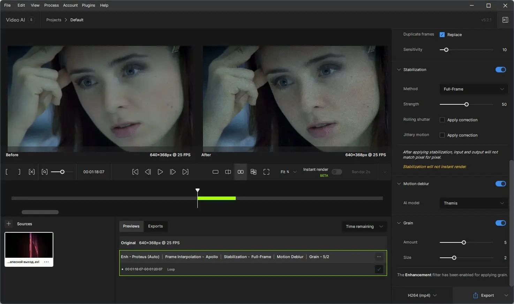Open the H264 (mp4) format dropdown
The height and width of the screenshot is (304, 514).
click(422, 295)
